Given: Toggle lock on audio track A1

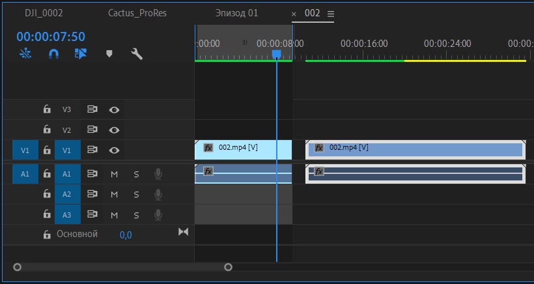Looking at the screenshot, I should 47,174.
